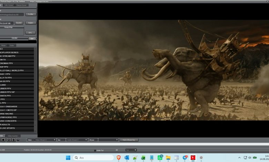Switch to the Dosya Oynat tab
The height and width of the screenshot is (162, 269).
click(21, 5)
